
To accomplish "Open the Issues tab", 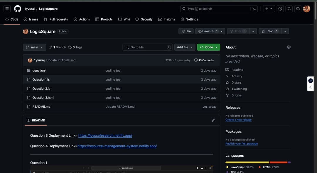I will point(31,19).
